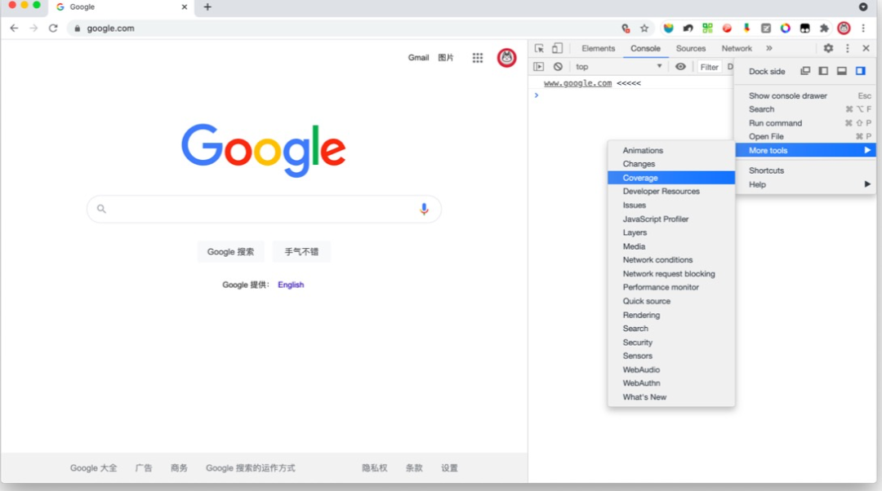Open the Extensions puzzle icon
This screenshot has height=491, width=882.
[x=824, y=28]
